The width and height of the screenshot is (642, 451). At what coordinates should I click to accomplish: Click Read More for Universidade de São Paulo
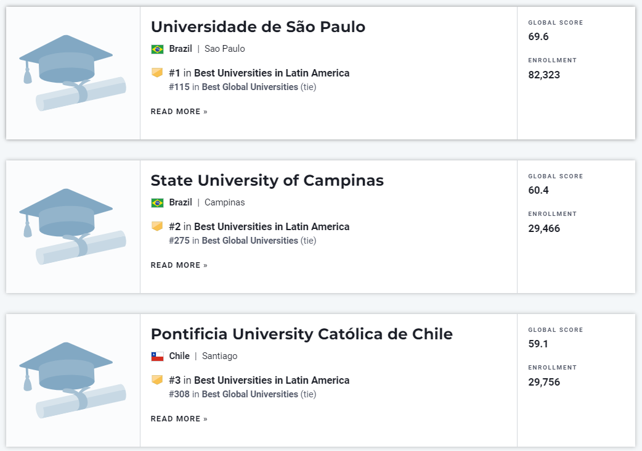tap(179, 112)
